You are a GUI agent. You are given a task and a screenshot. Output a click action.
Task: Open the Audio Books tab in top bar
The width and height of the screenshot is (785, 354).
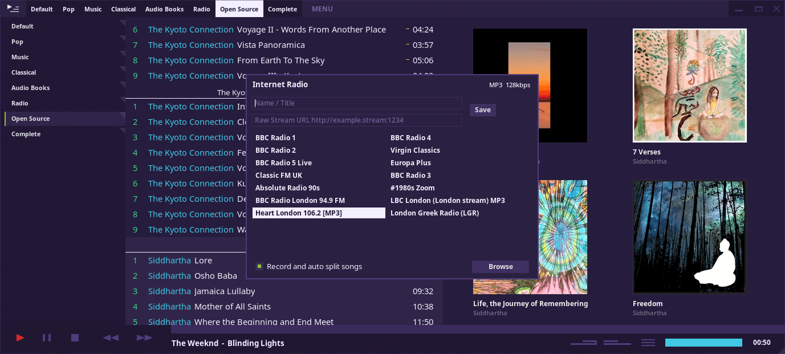[164, 9]
